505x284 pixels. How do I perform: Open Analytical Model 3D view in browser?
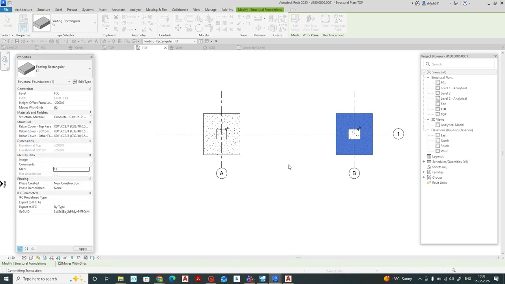[452, 125]
